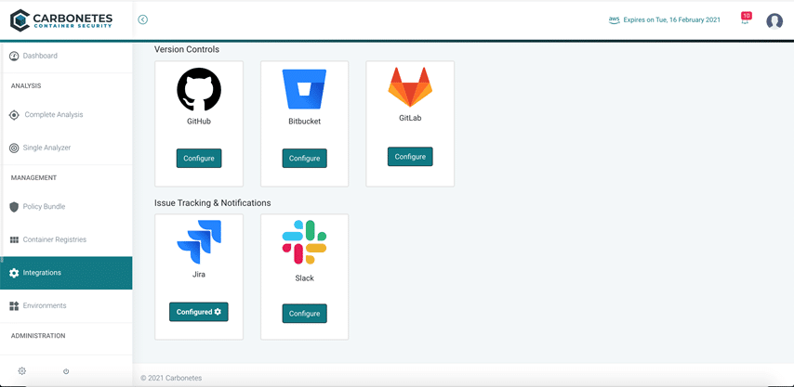Click the Single Analyzer icon
The height and width of the screenshot is (387, 794).
coord(14,148)
